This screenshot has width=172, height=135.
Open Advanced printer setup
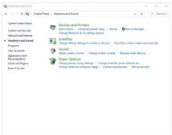coord(91,29)
